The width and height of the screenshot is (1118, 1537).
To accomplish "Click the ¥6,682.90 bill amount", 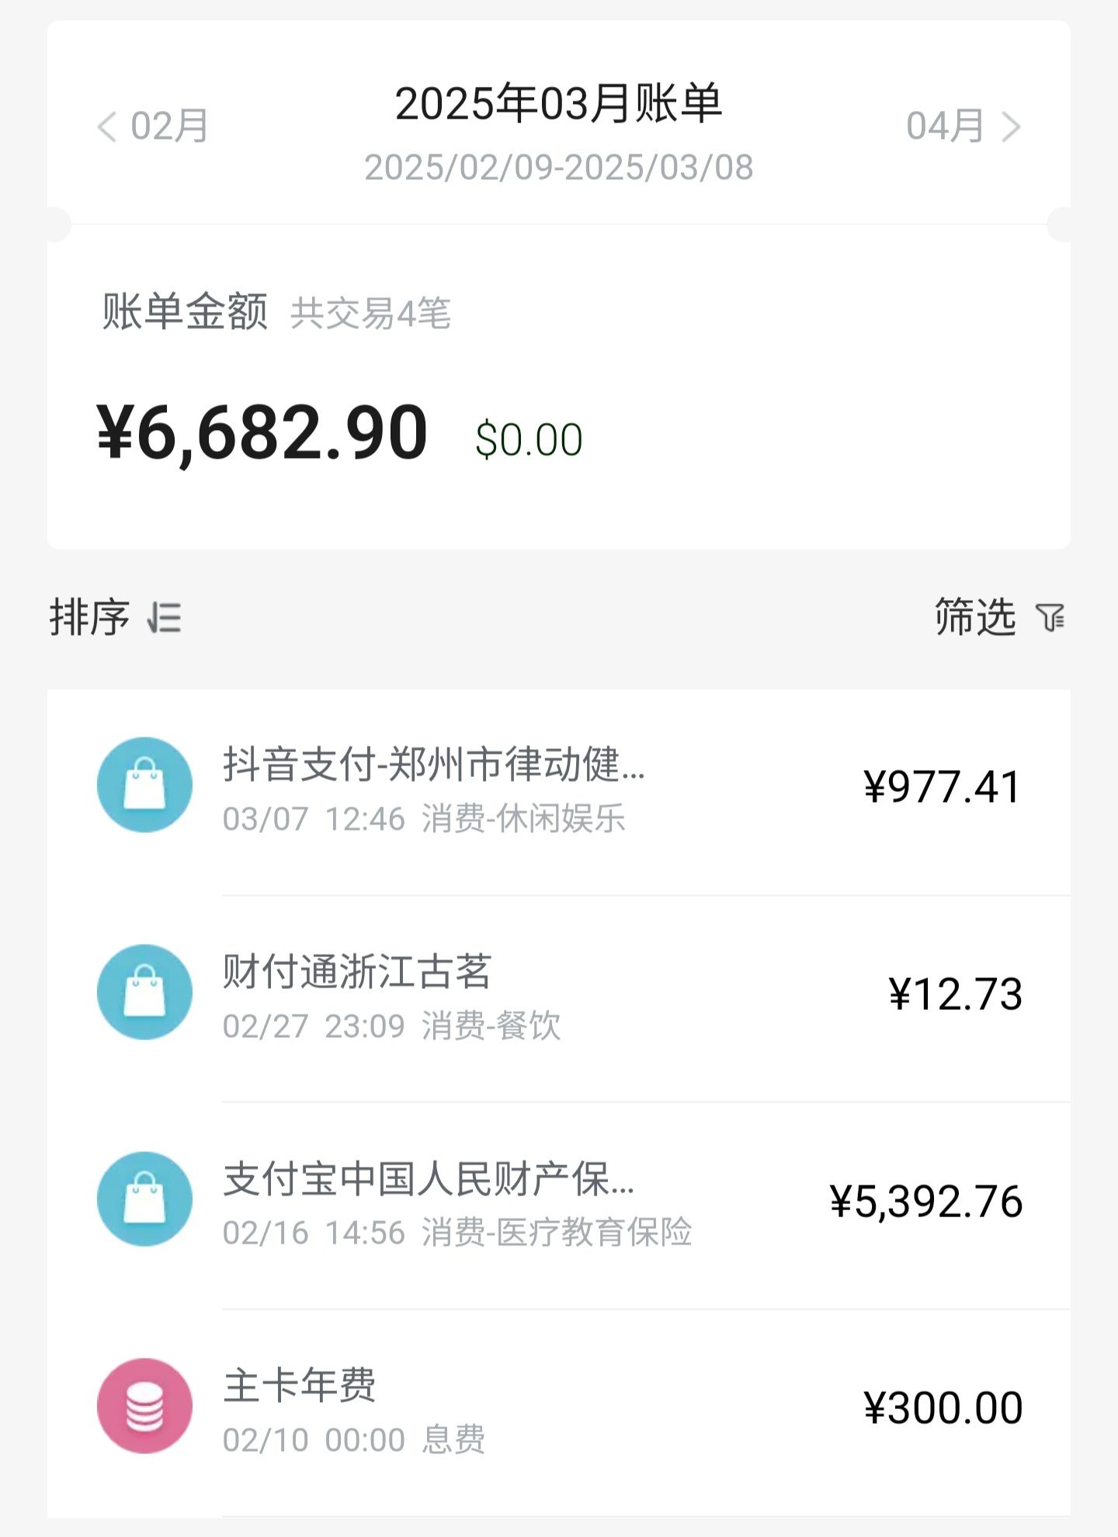I will pyautogui.click(x=262, y=433).
